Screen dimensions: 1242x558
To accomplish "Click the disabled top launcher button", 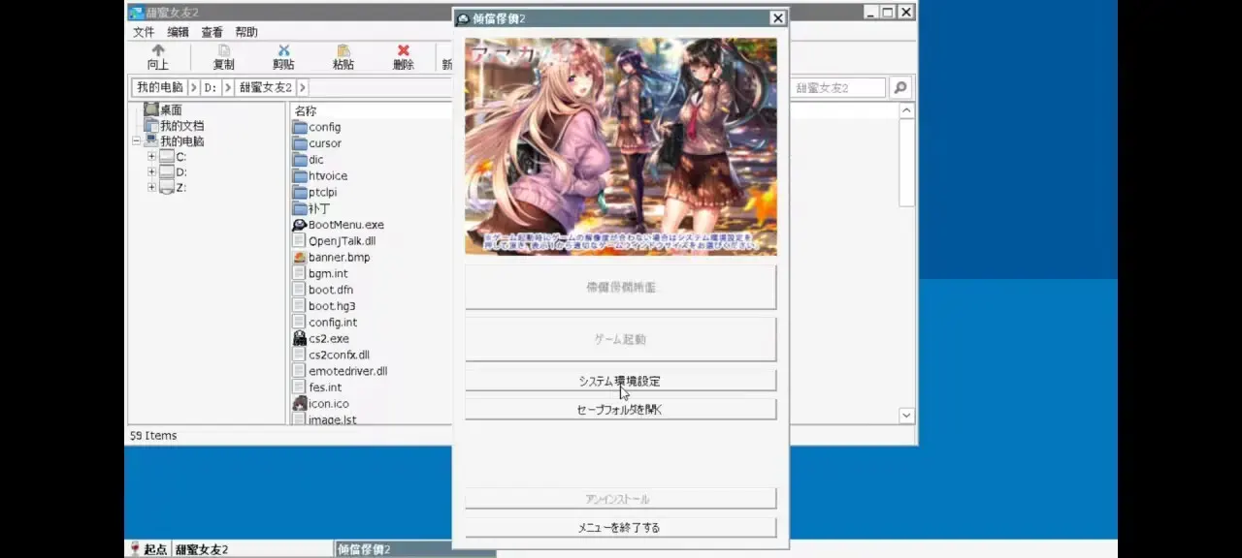I will click(x=620, y=287).
